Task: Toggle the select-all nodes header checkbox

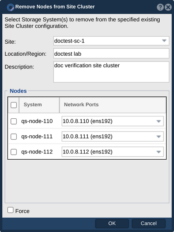Action: (x=14, y=105)
